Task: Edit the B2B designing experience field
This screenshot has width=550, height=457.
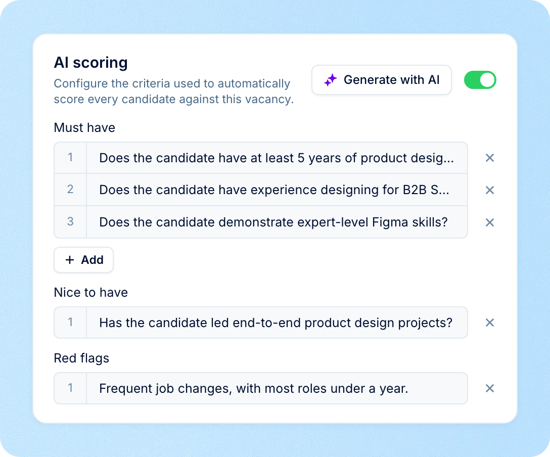Action: pyautogui.click(x=277, y=190)
